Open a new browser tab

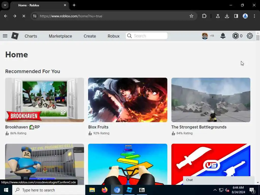[74, 5]
